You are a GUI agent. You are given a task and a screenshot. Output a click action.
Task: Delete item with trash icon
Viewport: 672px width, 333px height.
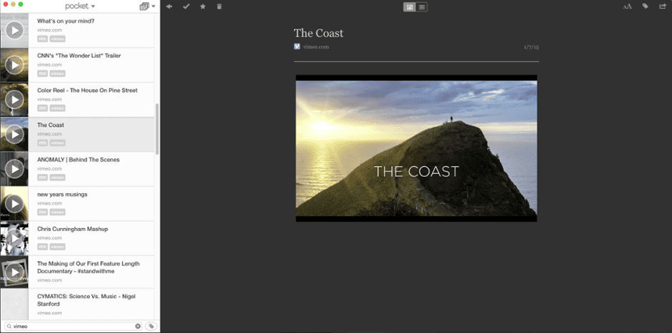coord(219,6)
